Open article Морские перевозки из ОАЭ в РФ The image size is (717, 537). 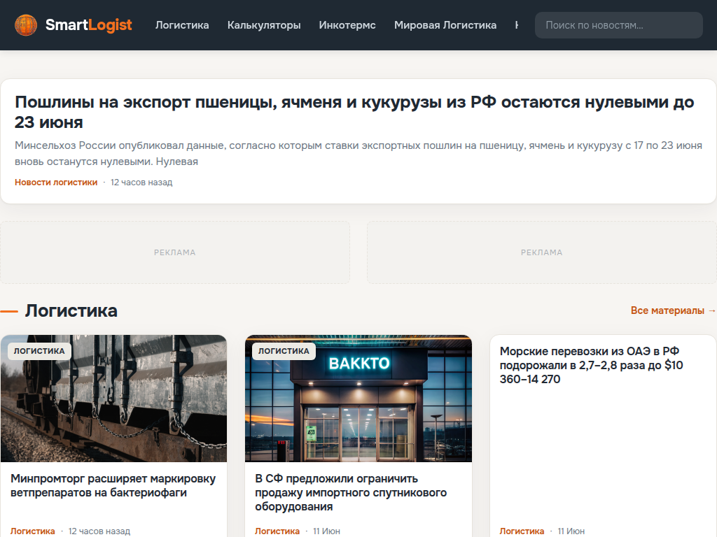(591, 365)
